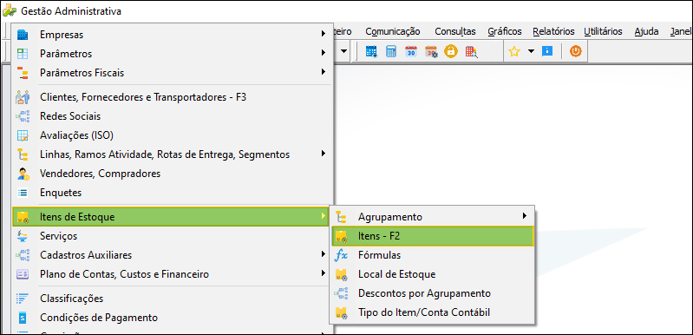
Task: Choose Avaliações (ISO) menu entry
Action: tap(171, 135)
